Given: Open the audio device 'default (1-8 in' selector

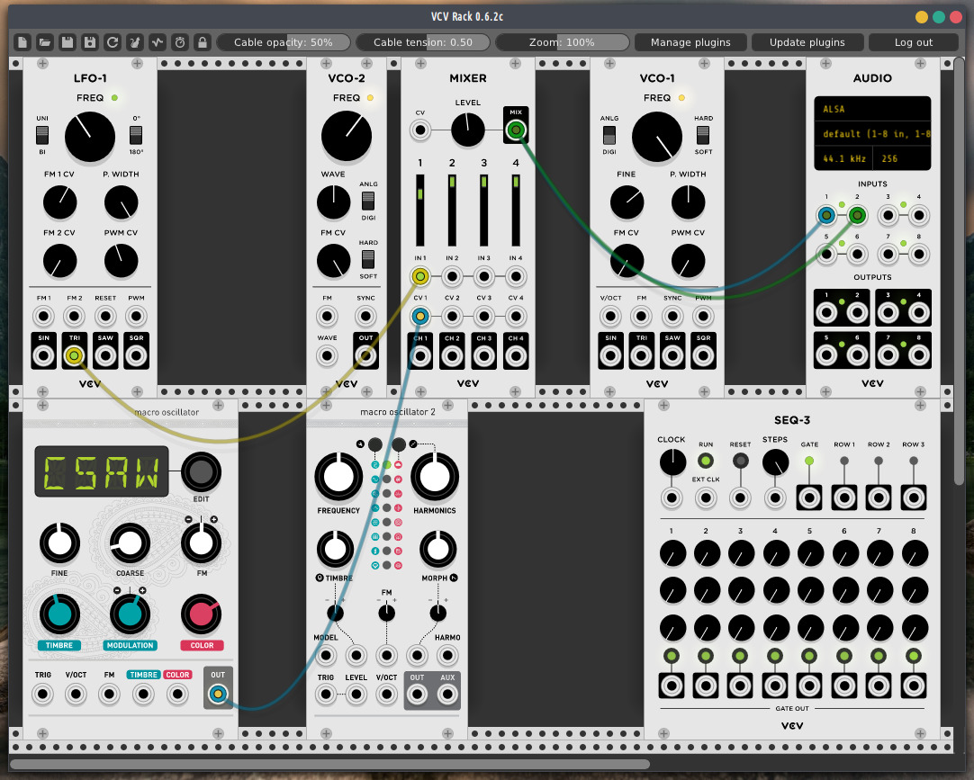Looking at the screenshot, I should (872, 133).
